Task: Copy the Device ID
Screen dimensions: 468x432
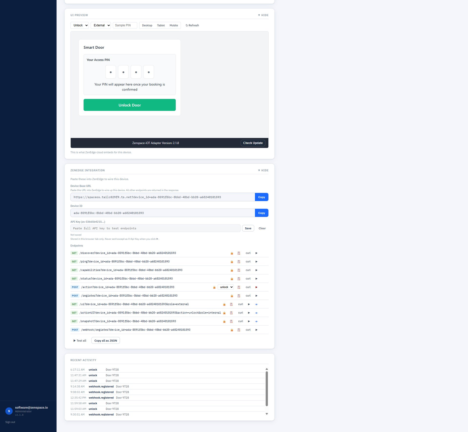Action: [x=262, y=213]
